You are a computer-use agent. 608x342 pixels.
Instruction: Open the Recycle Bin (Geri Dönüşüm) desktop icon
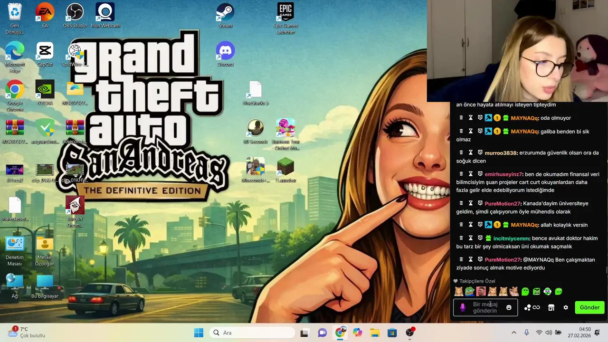pos(15,18)
